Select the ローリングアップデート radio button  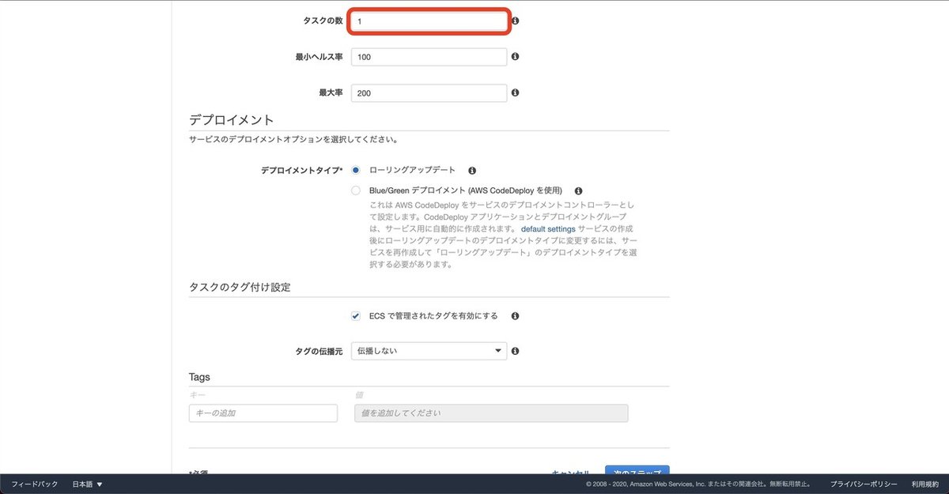coord(356,170)
